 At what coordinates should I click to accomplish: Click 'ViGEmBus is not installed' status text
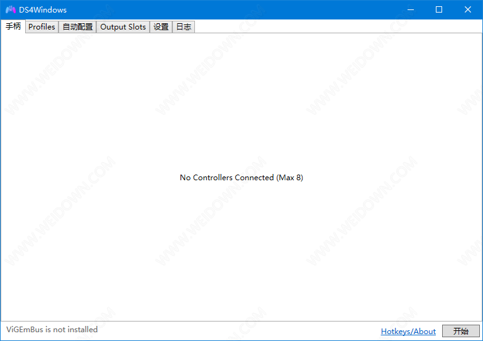coord(52,330)
